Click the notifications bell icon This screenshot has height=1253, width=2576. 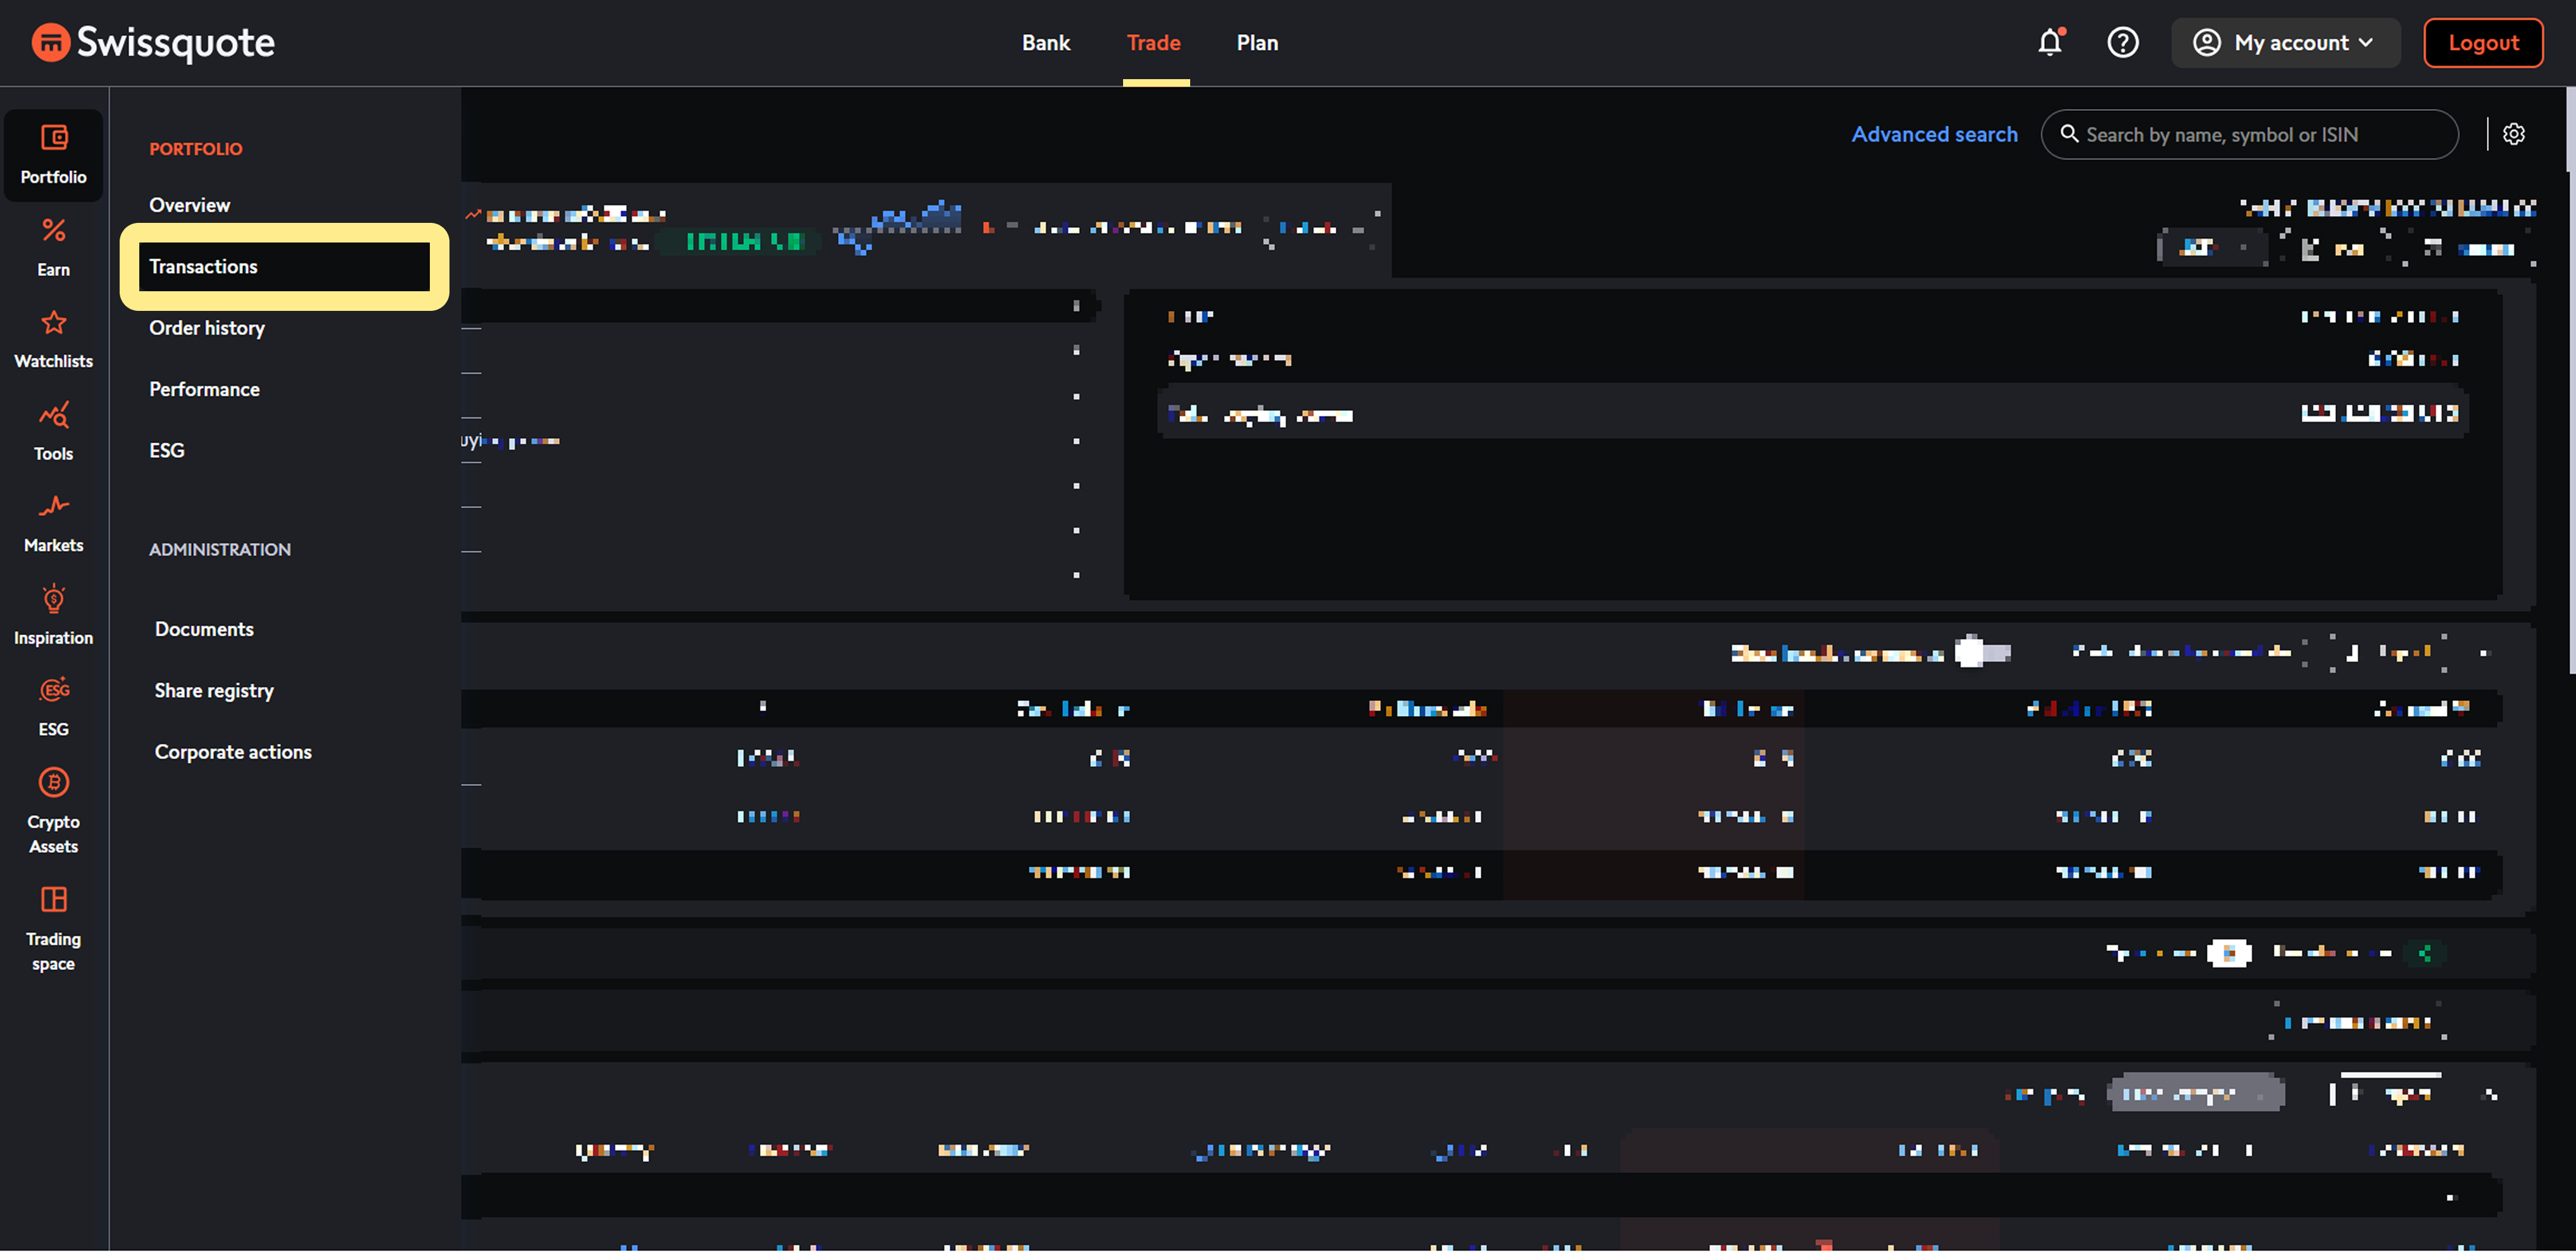coord(2050,42)
